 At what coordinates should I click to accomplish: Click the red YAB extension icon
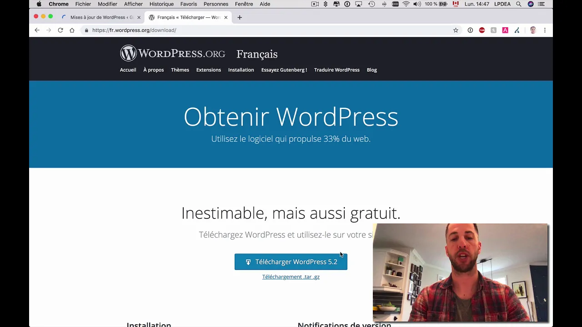(x=482, y=30)
